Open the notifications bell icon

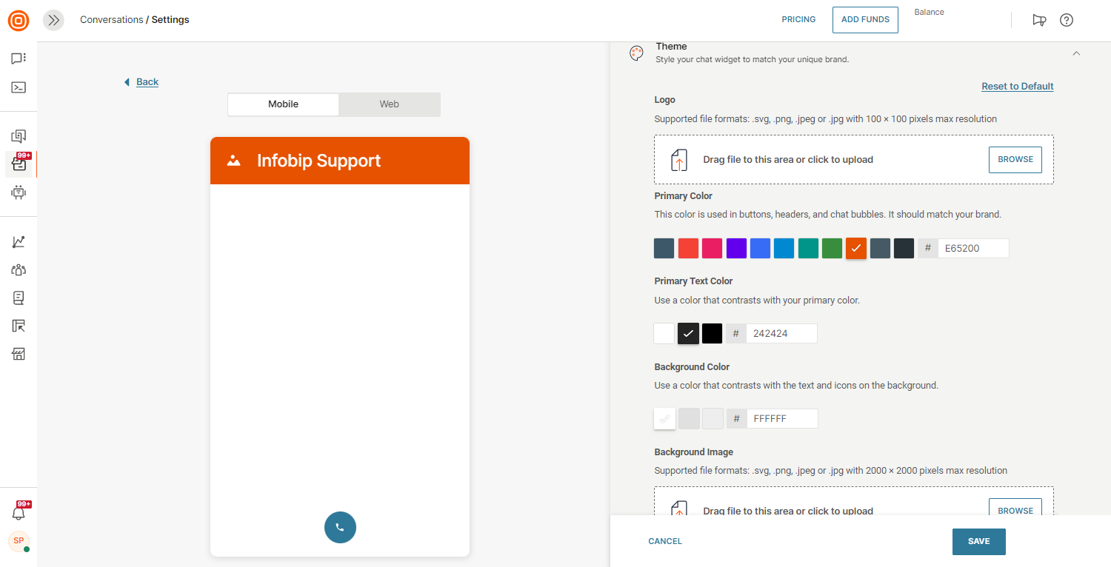pyautogui.click(x=19, y=513)
